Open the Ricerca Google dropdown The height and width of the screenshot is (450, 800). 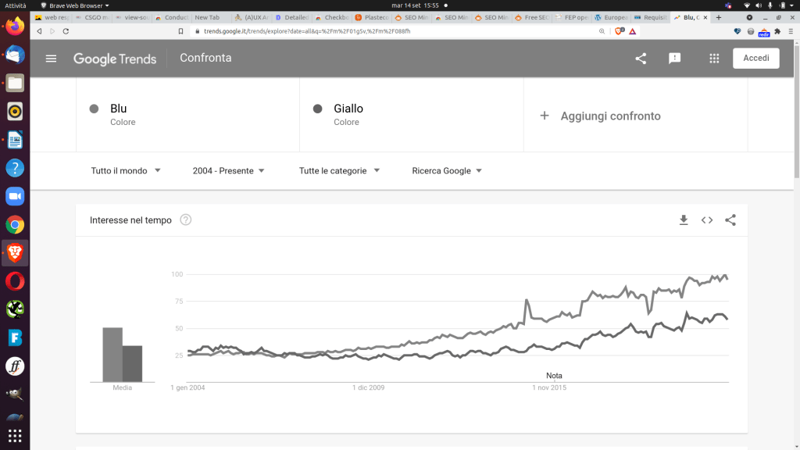click(447, 171)
